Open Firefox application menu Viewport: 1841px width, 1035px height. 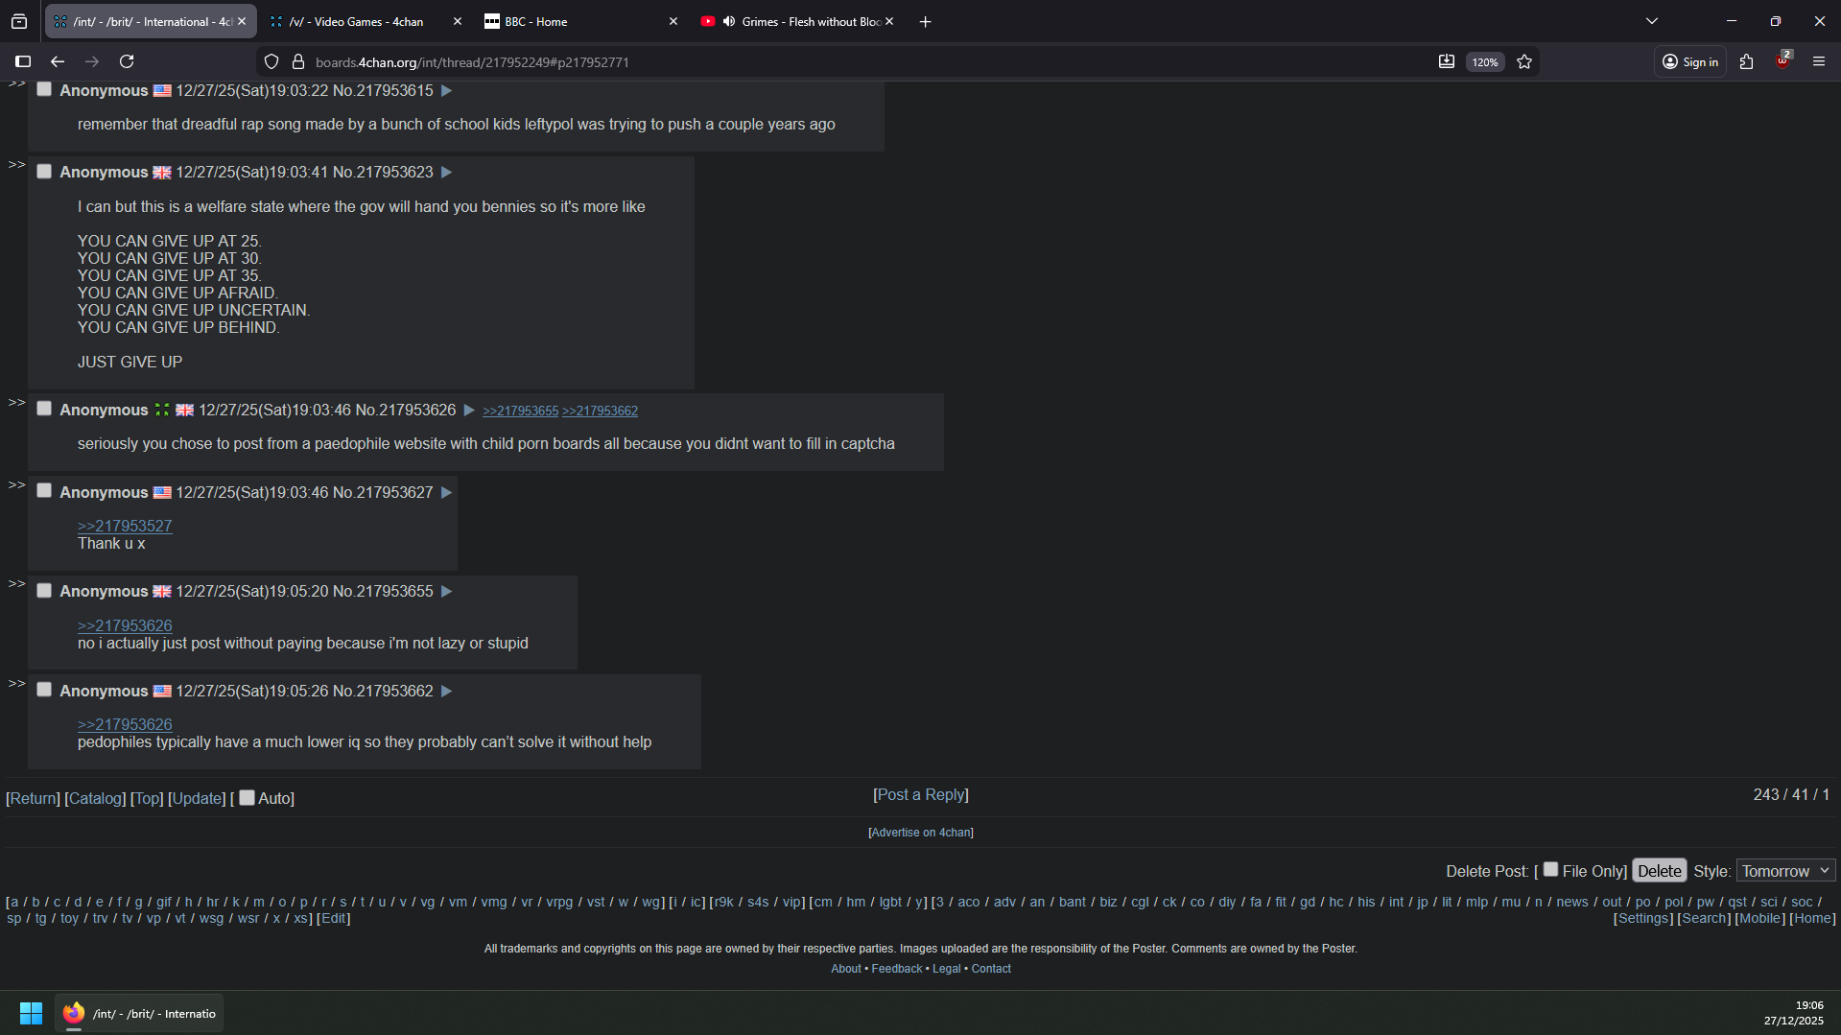pos(1818,61)
